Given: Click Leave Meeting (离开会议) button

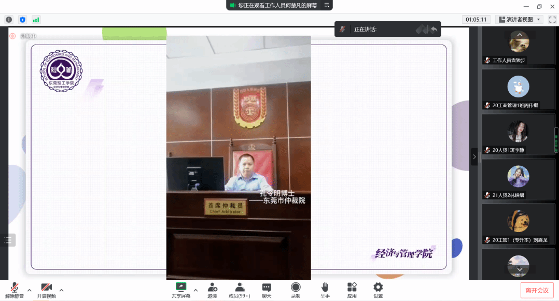Looking at the screenshot, I should point(537,290).
